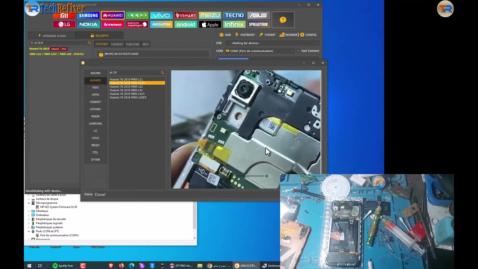This screenshot has height=269, width=478.
Task: Select the MediaTek logo
Action: [x=161, y=24]
